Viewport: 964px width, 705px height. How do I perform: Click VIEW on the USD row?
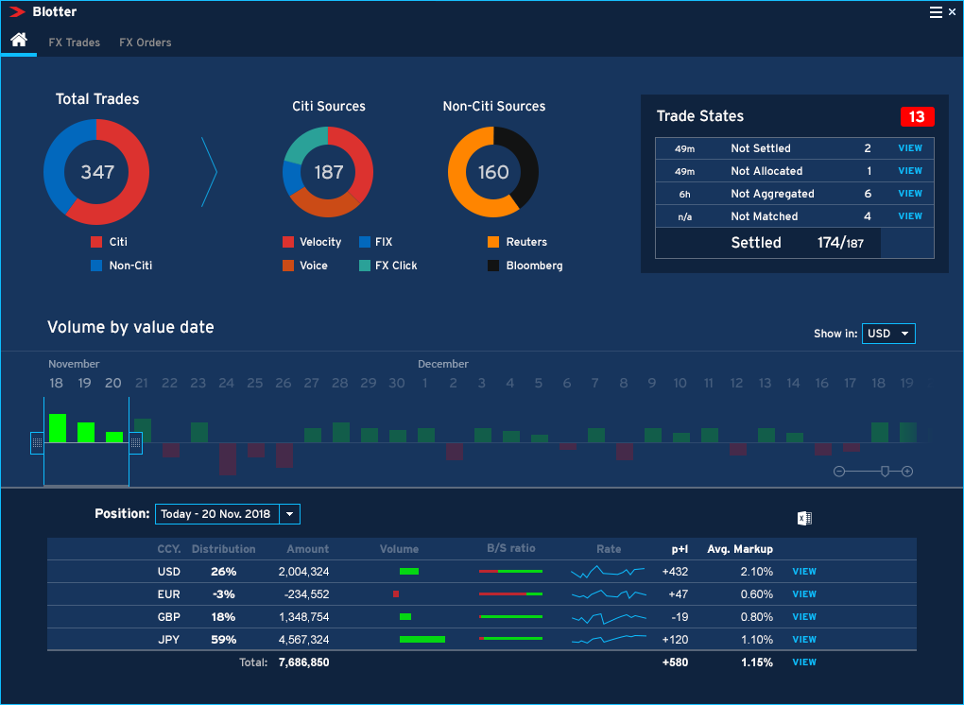tap(803, 572)
